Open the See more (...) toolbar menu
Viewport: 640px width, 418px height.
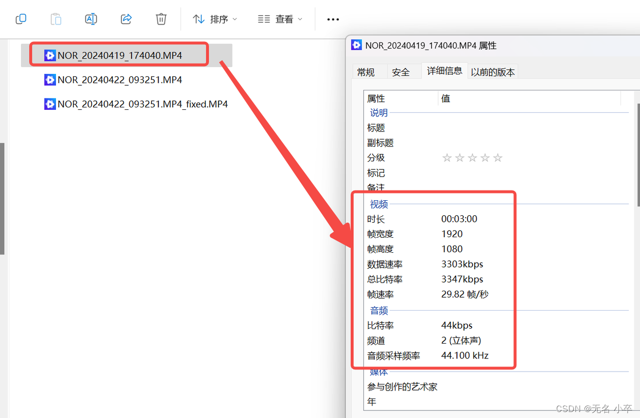coord(332,19)
